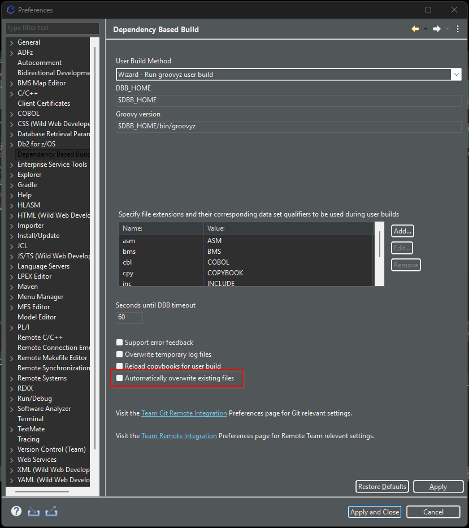Select Client Certificates preference page
The width and height of the screenshot is (469, 528).
click(44, 103)
